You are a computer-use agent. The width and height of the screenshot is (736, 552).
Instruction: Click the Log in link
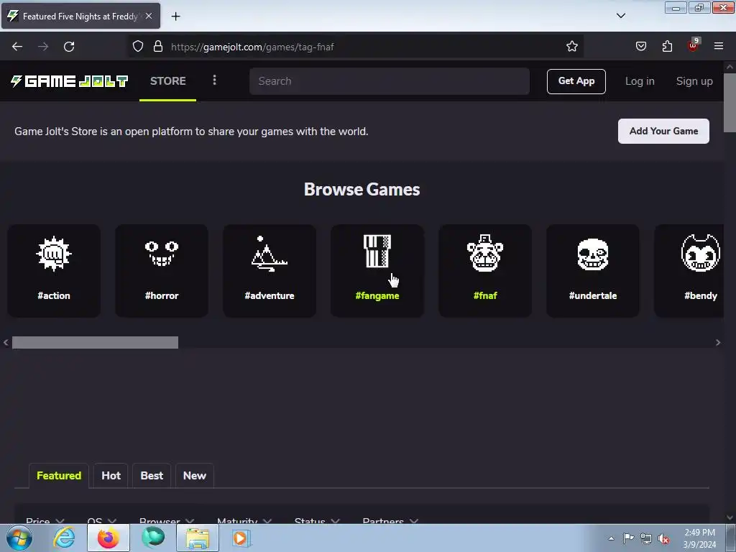pos(640,81)
